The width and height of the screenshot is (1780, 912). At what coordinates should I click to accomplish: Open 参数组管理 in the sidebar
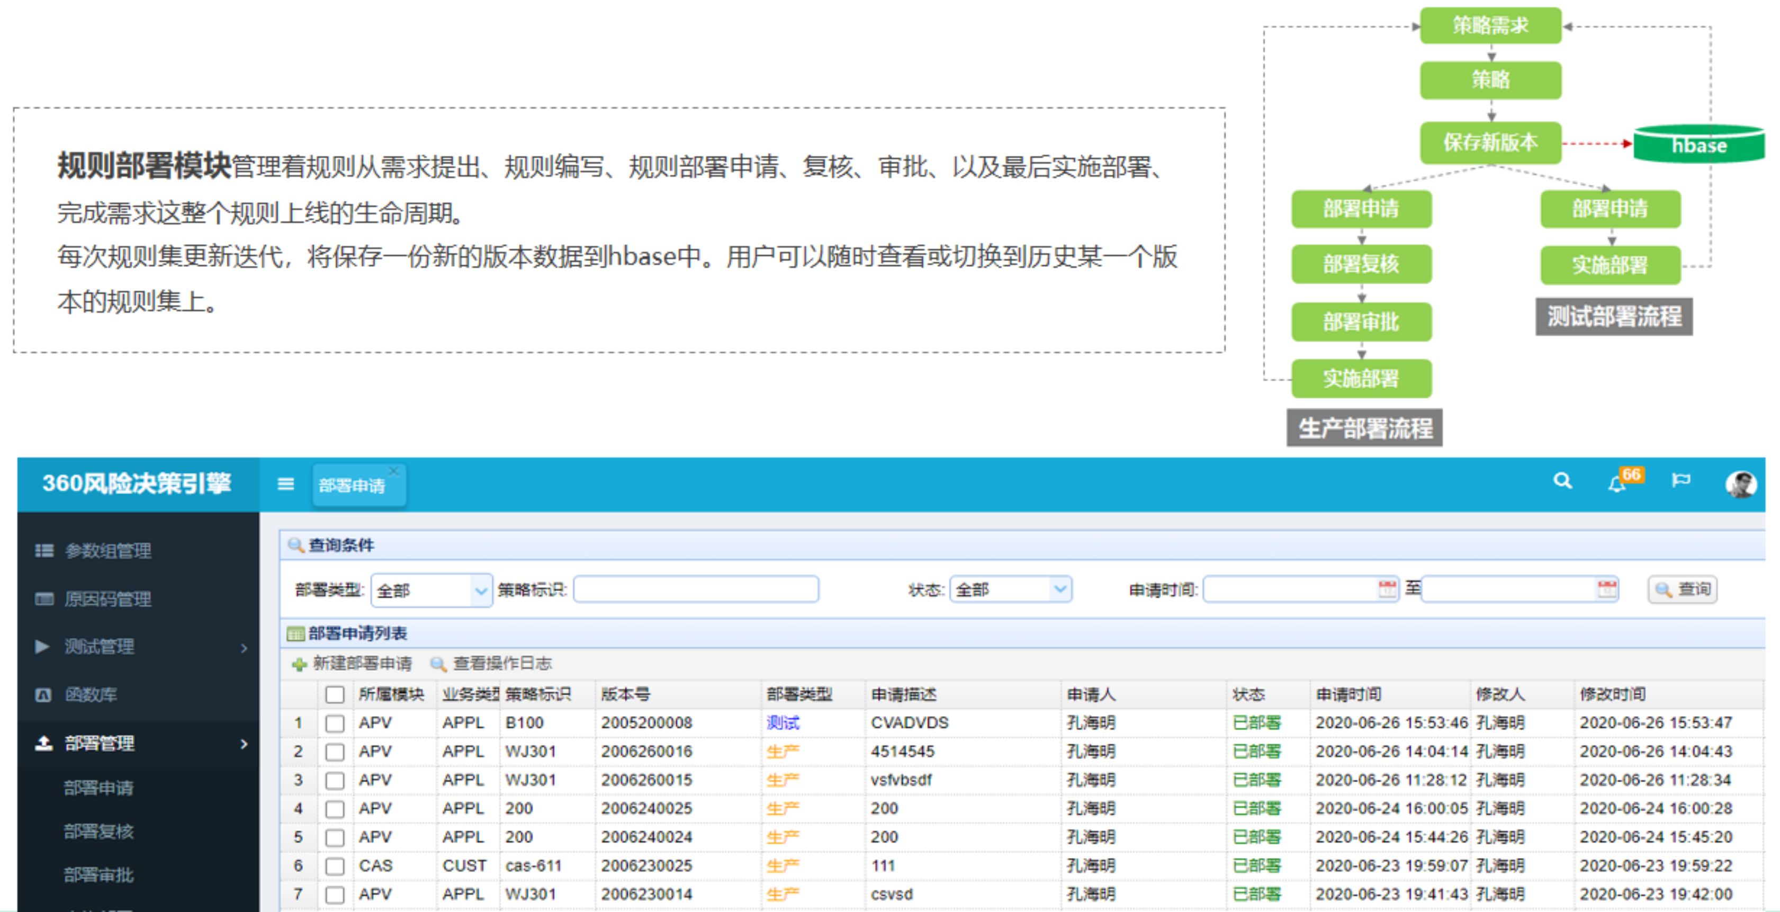pos(108,551)
